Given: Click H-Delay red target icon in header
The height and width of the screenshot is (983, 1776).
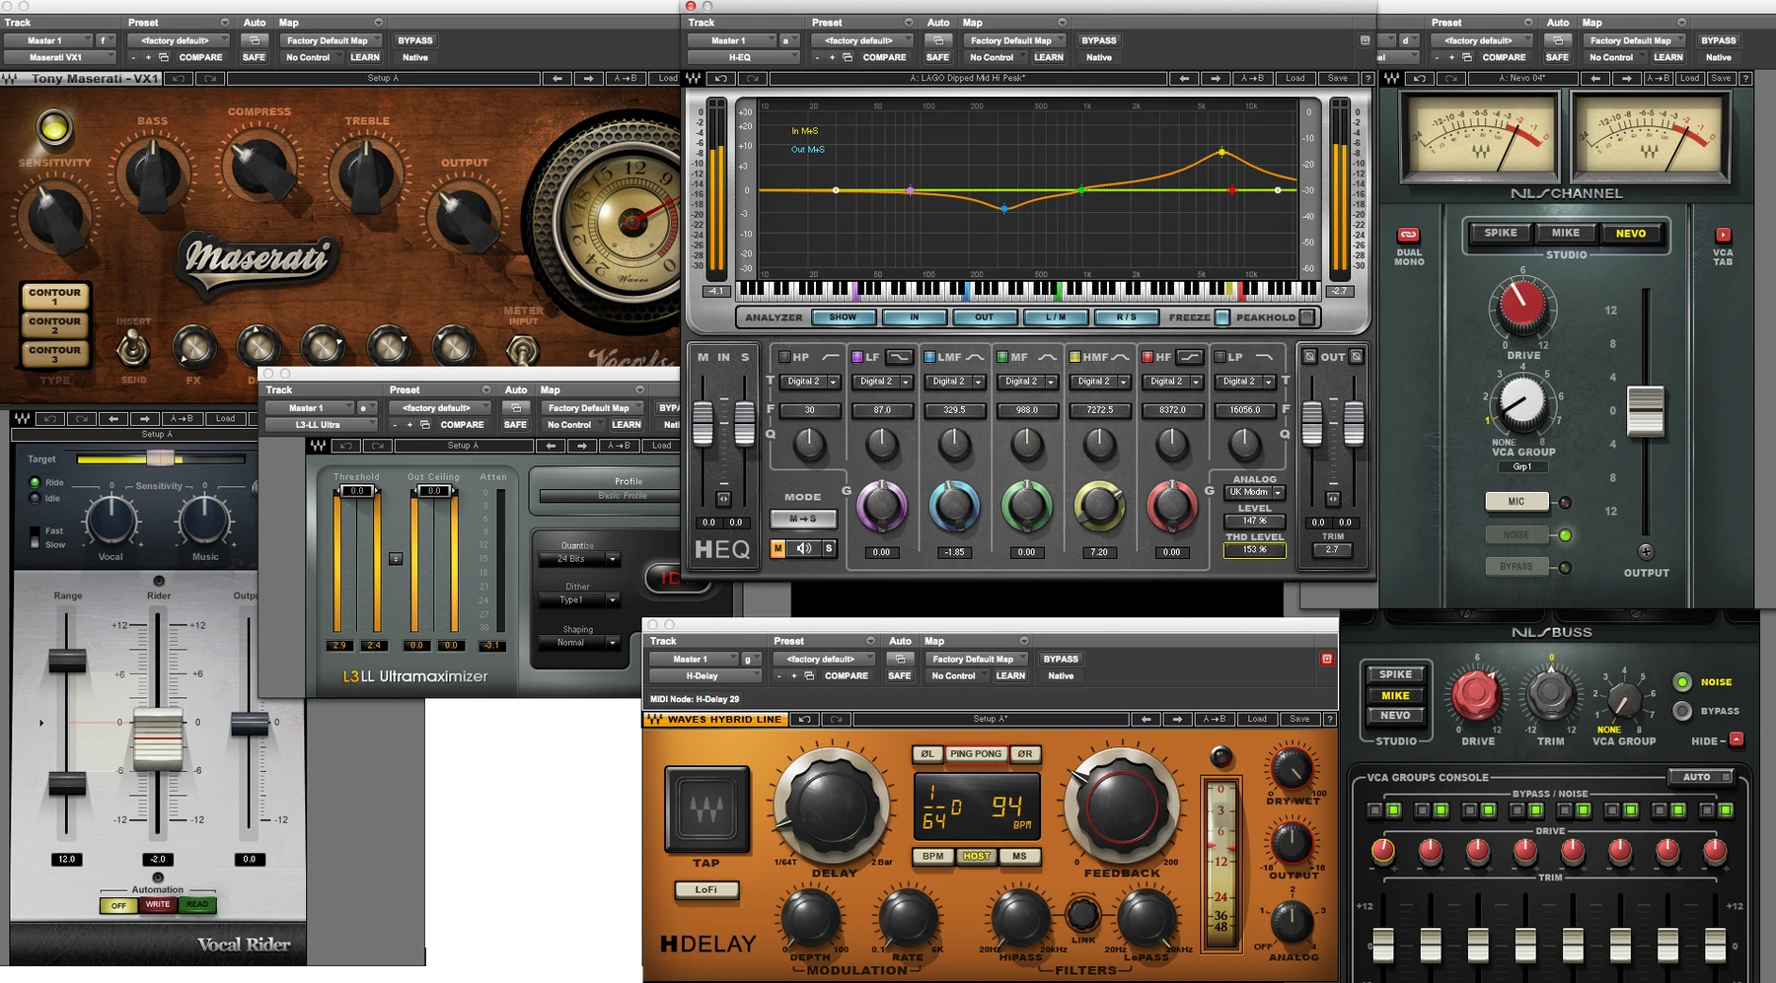Looking at the screenshot, I should pyautogui.click(x=1327, y=659).
